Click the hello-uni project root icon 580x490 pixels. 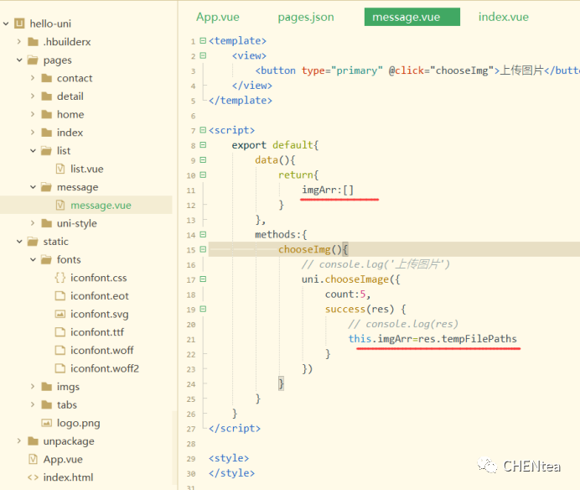(x=18, y=23)
